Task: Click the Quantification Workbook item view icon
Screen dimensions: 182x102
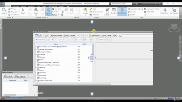Action: [x=37, y=36]
